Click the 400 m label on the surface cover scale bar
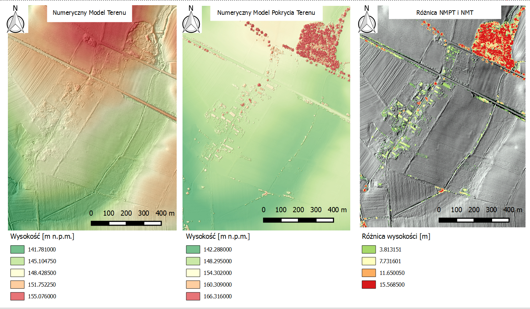The height and width of the screenshot is (309, 530). (337, 210)
